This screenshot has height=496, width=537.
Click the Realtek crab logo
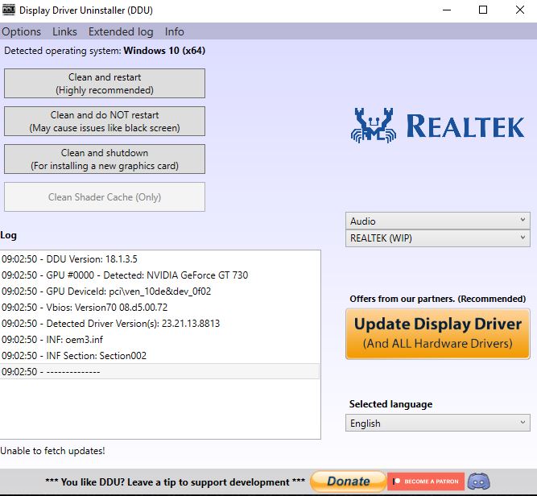[374, 125]
